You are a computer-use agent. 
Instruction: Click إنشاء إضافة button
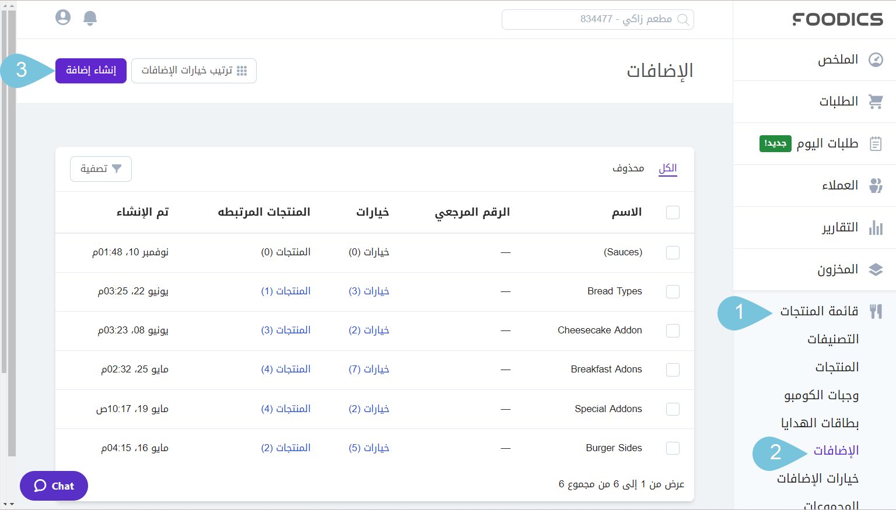(91, 71)
